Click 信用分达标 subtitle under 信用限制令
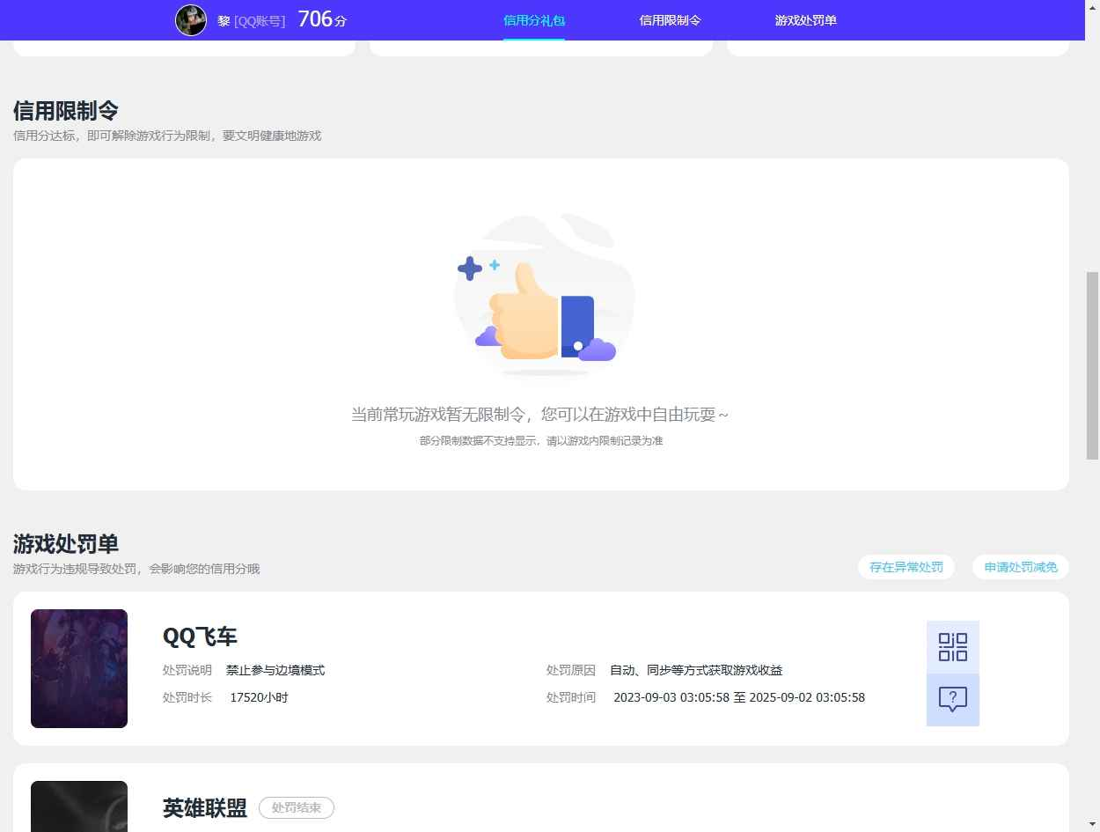 (x=167, y=136)
